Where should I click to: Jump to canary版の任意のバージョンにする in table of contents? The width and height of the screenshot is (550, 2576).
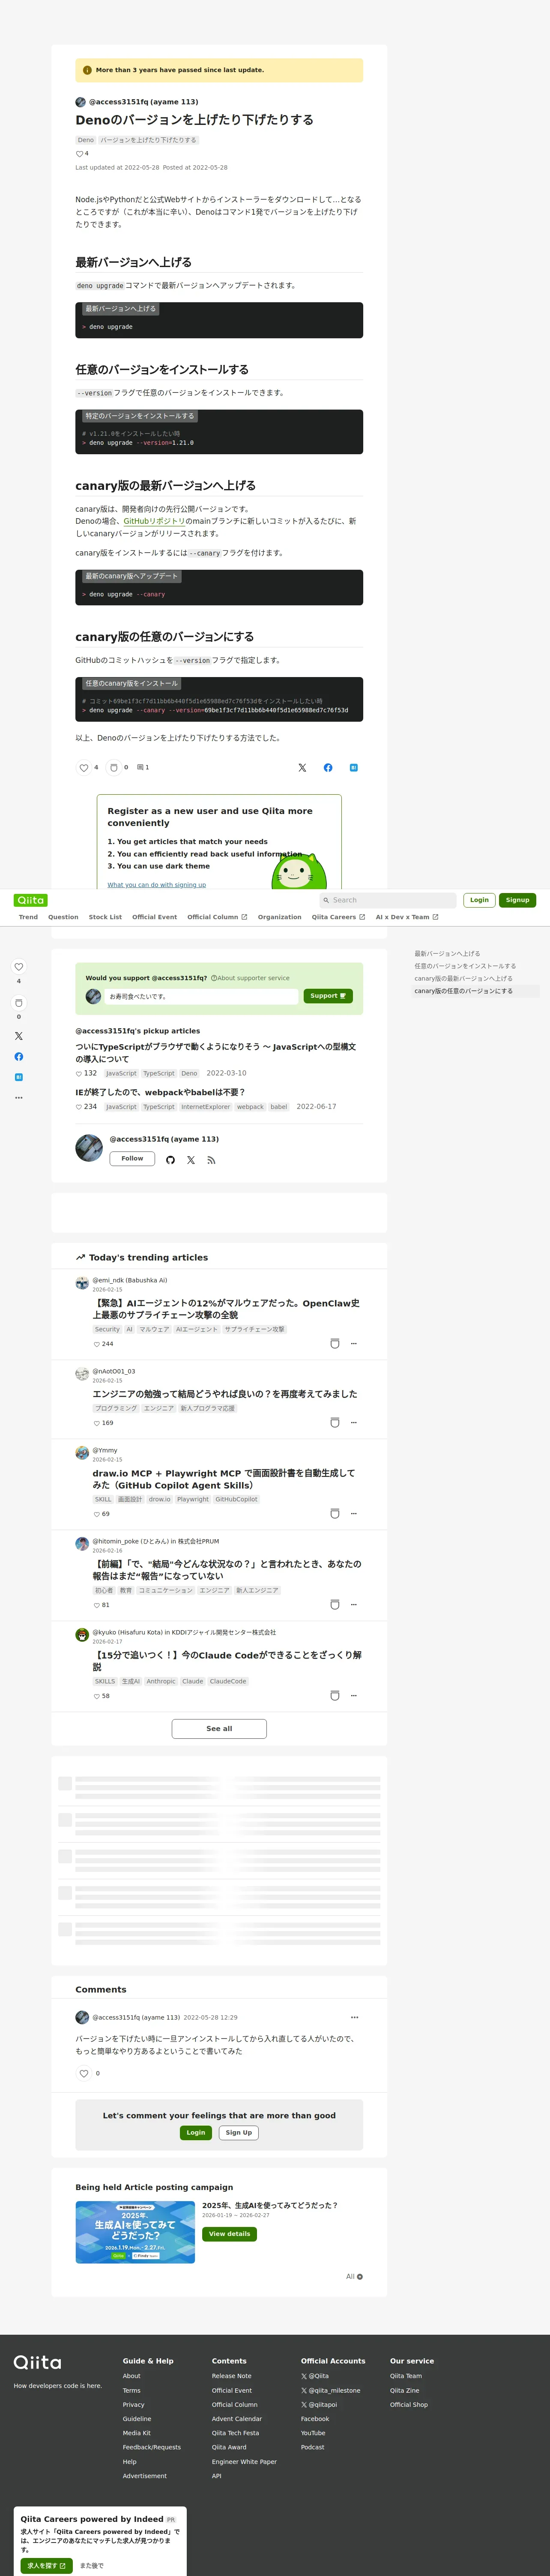pyautogui.click(x=464, y=991)
